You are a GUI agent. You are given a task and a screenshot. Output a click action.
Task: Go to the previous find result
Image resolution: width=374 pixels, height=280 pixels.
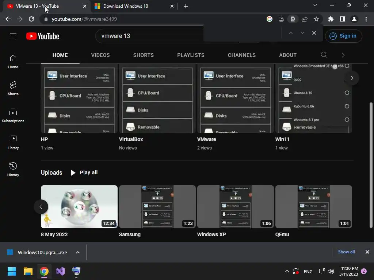coord(290,33)
